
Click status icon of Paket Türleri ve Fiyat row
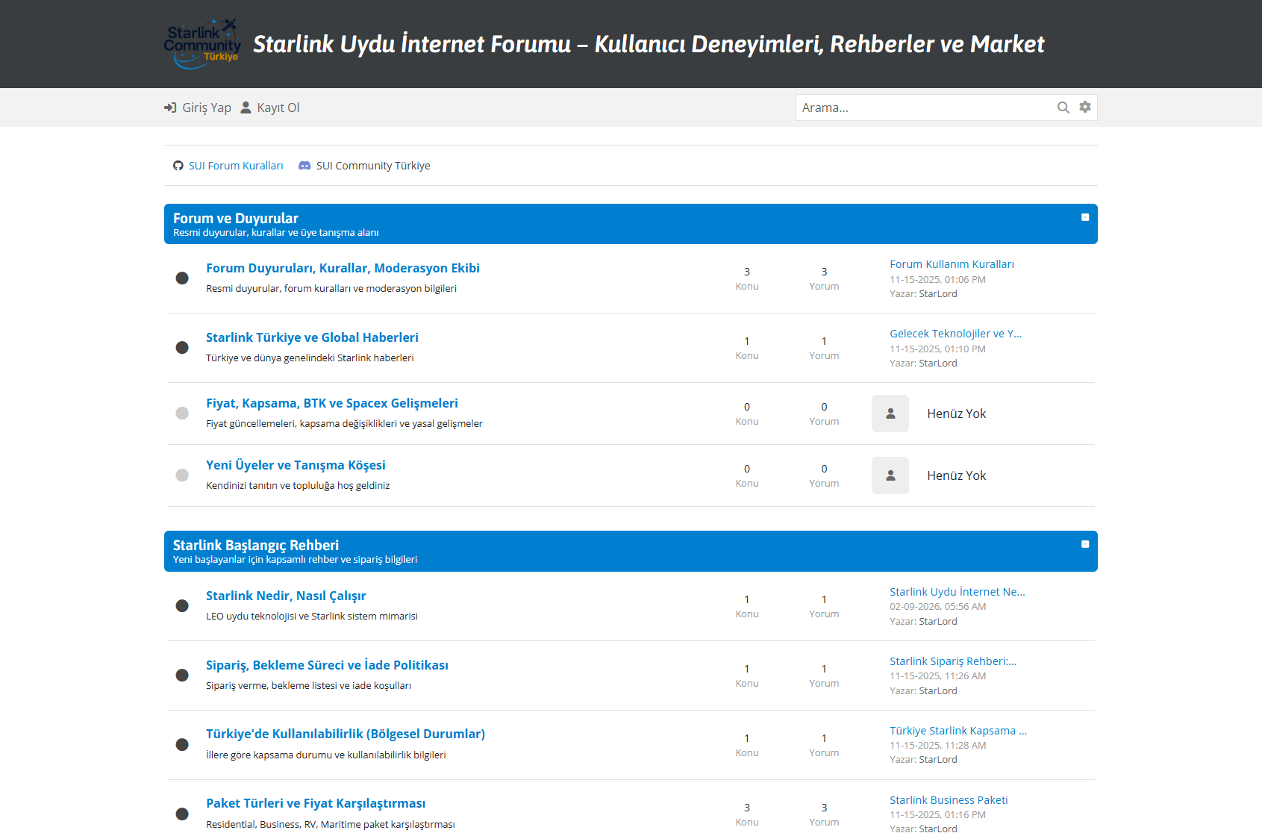tap(182, 814)
